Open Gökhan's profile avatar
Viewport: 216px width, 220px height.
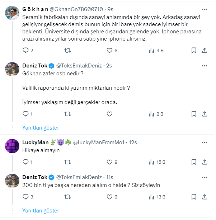pos(12,13)
